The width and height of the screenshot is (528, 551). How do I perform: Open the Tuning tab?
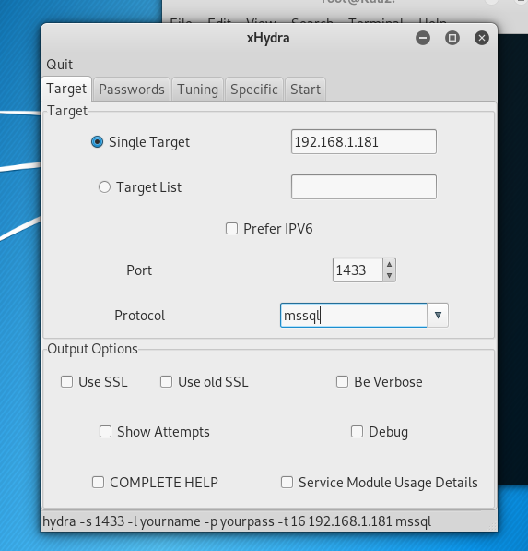(x=197, y=90)
